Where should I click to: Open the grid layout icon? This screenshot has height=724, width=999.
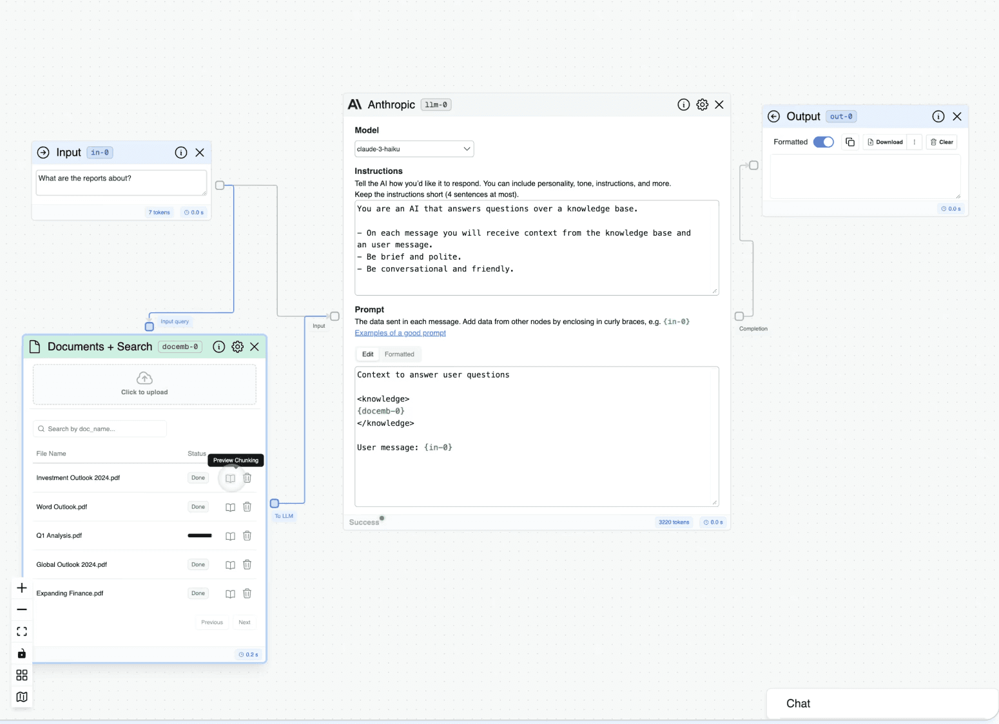pos(22,675)
